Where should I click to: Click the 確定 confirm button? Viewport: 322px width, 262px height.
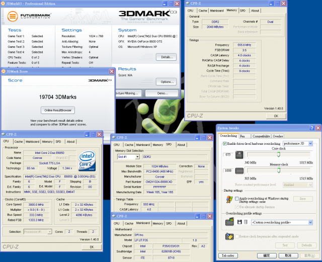tap(267, 255)
